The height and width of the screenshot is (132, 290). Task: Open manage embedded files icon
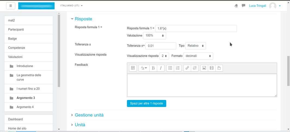click(219, 68)
